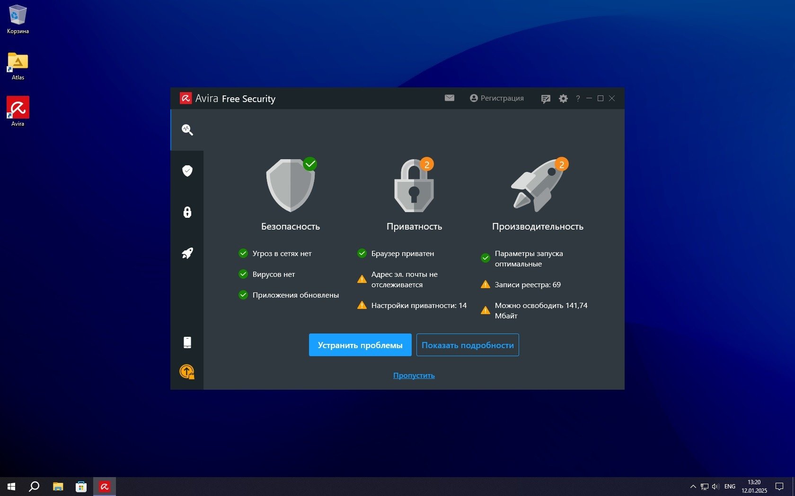The image size is (795, 496).
Task: Click the Avira taskbar button
Action: click(105, 487)
